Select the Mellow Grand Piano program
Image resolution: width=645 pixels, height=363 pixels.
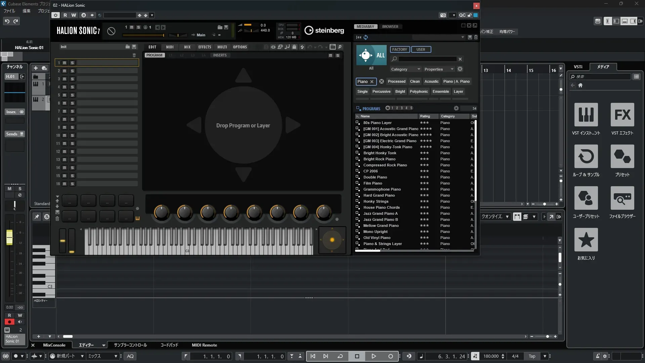pyautogui.click(x=381, y=226)
